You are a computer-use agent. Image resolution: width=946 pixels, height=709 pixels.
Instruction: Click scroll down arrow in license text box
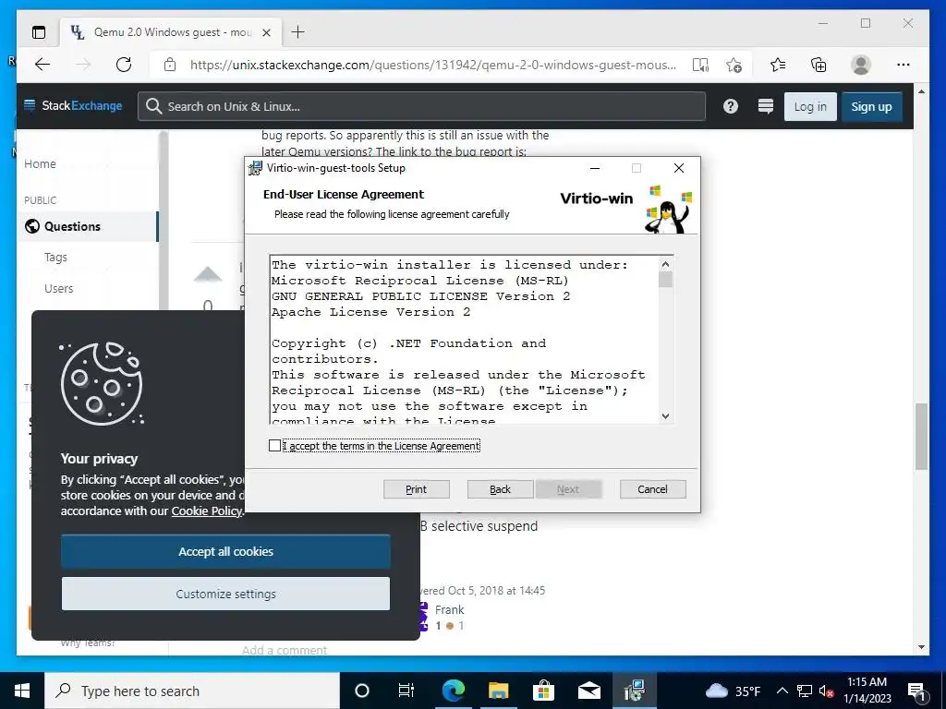(665, 415)
